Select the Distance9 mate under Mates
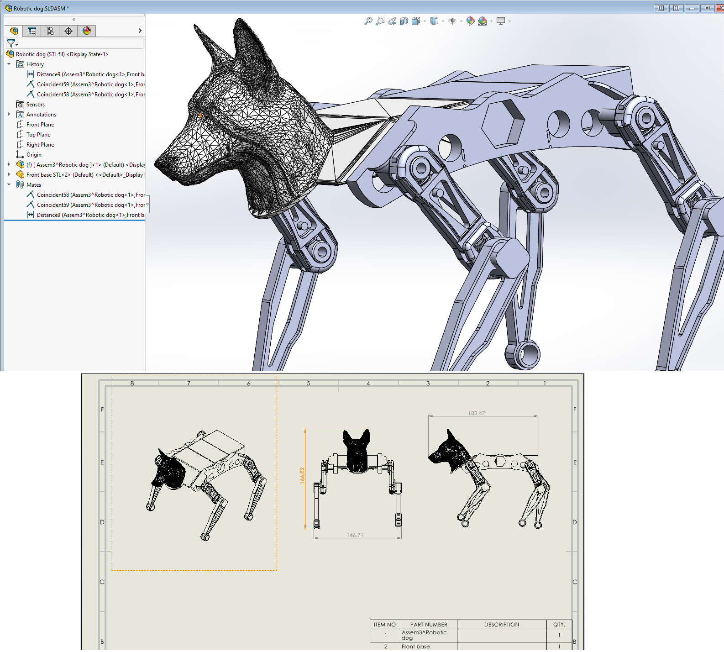Viewport: 724px width, 652px height. (x=90, y=215)
